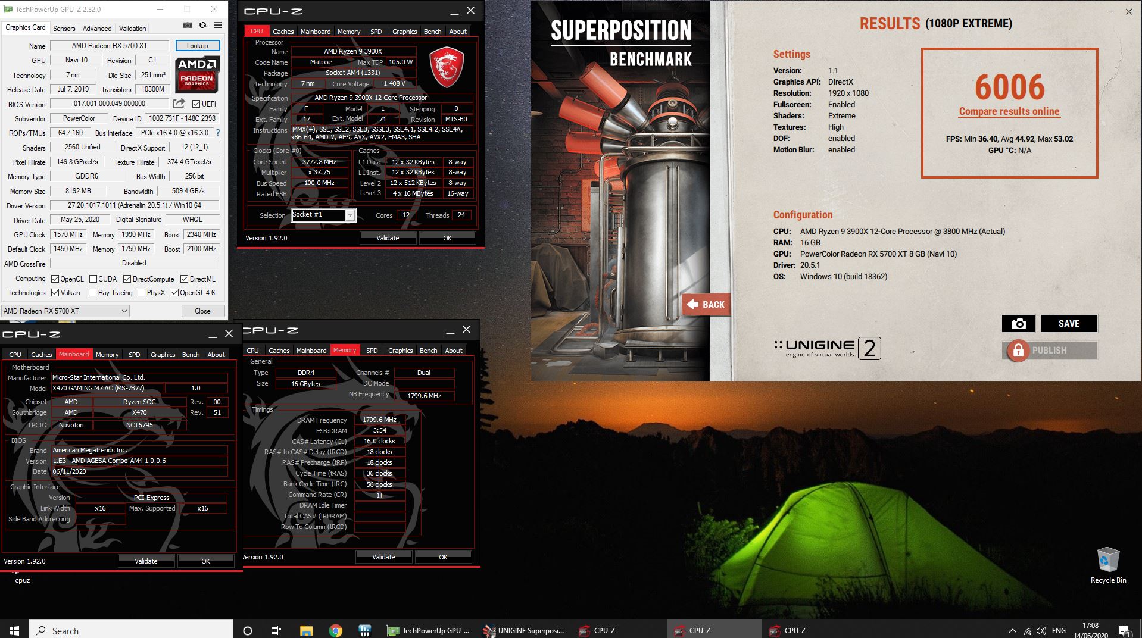Toggle the DirectCompute checkbox
This screenshot has height=638, width=1142.
click(127, 279)
